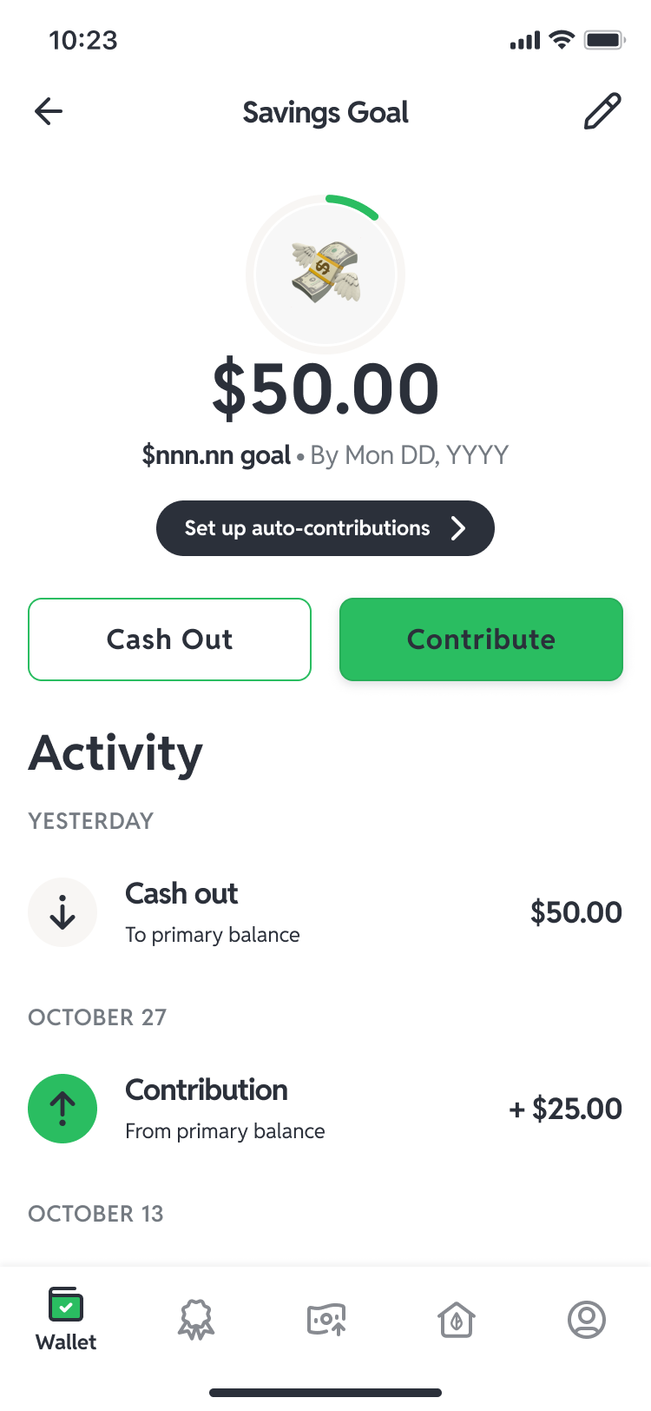Image resolution: width=651 pixels, height=1411 pixels.
Task: Tap the Cash Out button
Action: tap(170, 639)
